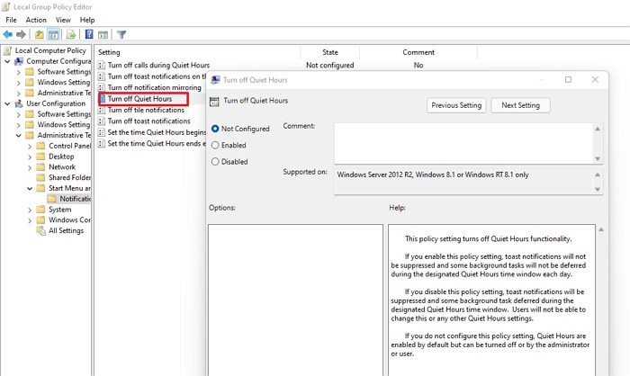Click policy icon beside Turn off toast notifications
Image resolution: width=630 pixels, height=376 pixels.
102,121
